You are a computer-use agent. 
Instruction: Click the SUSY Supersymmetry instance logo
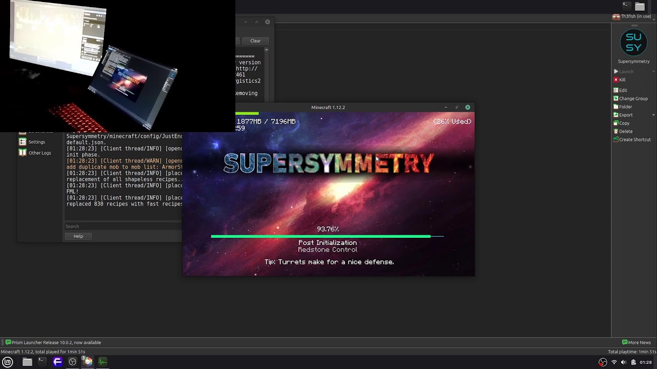633,43
